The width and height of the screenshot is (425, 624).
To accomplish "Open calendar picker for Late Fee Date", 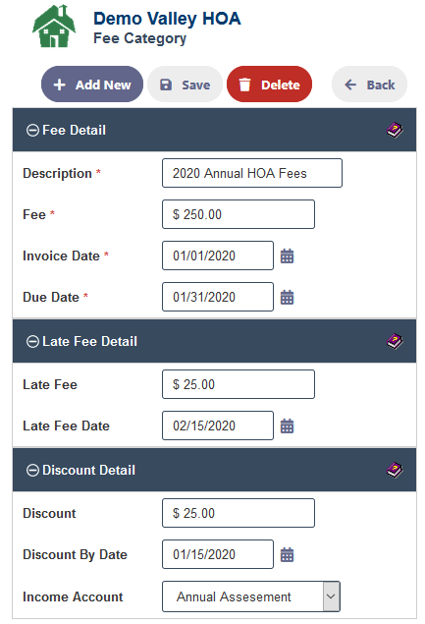I will 287,425.
